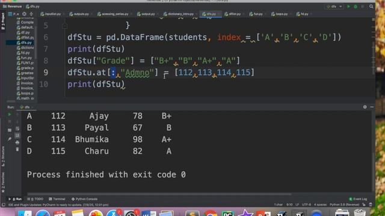Click the IDE and Plugin Updates status message
385x216 pixels.
coord(58,205)
